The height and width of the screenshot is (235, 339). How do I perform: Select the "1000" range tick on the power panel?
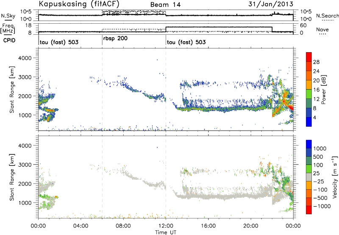[x=25, y=115]
